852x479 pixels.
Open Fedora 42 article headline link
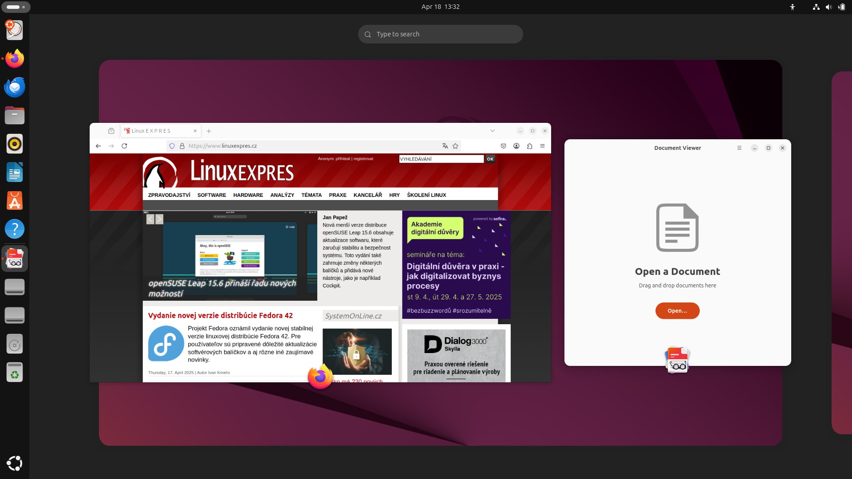click(221, 316)
